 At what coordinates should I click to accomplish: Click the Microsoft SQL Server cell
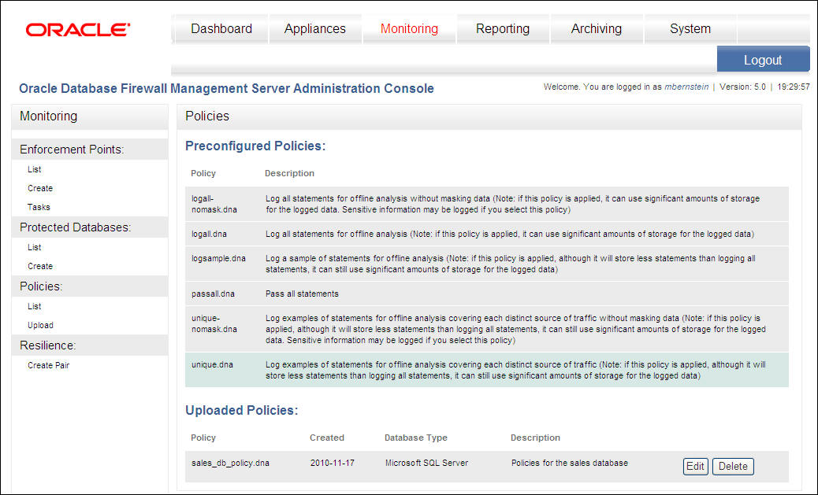tap(427, 463)
